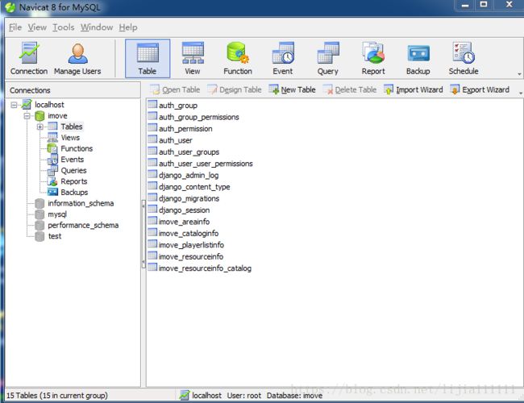
Task: Select the information_schema database
Action: (81, 203)
